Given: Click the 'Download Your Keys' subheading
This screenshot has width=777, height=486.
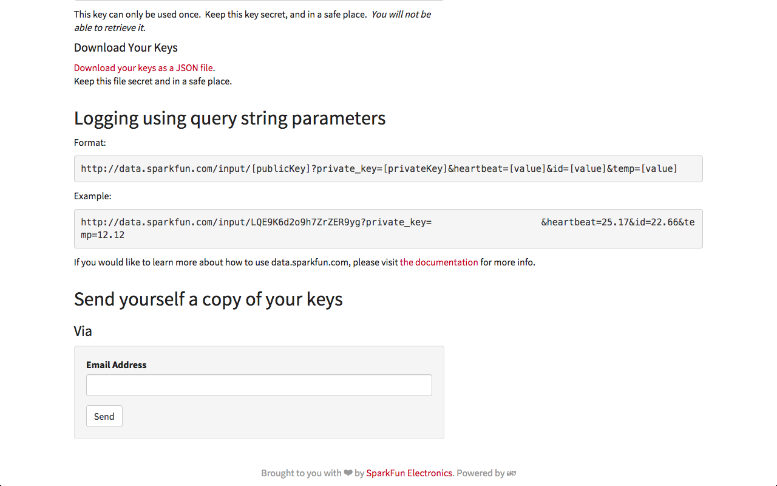Looking at the screenshot, I should coord(126,48).
